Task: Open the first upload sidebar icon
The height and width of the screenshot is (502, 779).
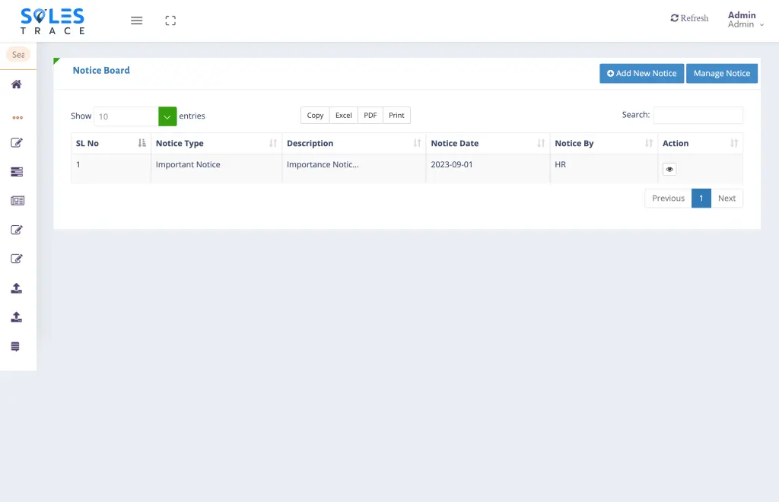Action: point(17,288)
